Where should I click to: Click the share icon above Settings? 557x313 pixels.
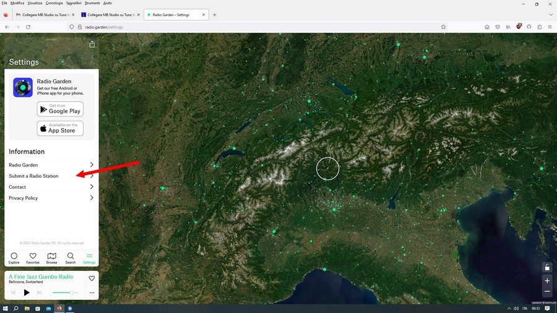(92, 44)
